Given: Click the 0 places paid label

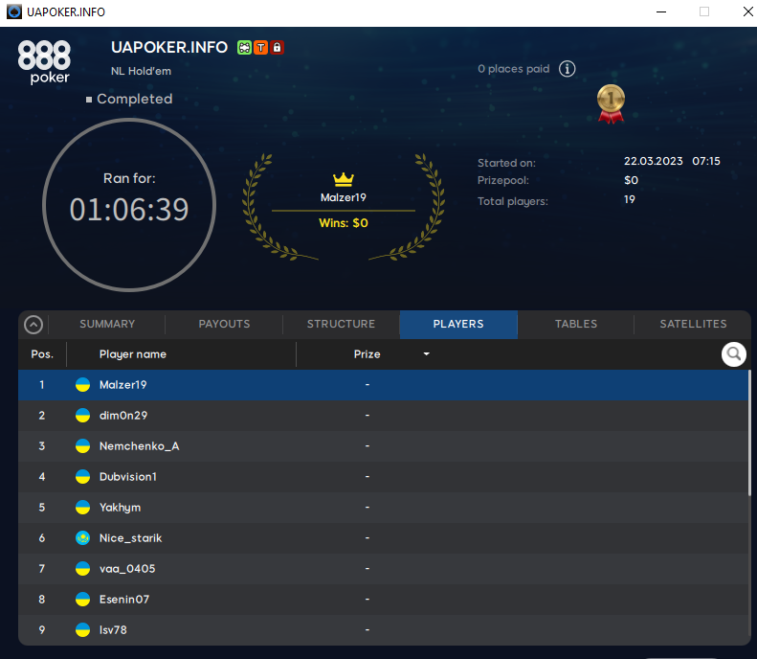Looking at the screenshot, I should point(514,69).
